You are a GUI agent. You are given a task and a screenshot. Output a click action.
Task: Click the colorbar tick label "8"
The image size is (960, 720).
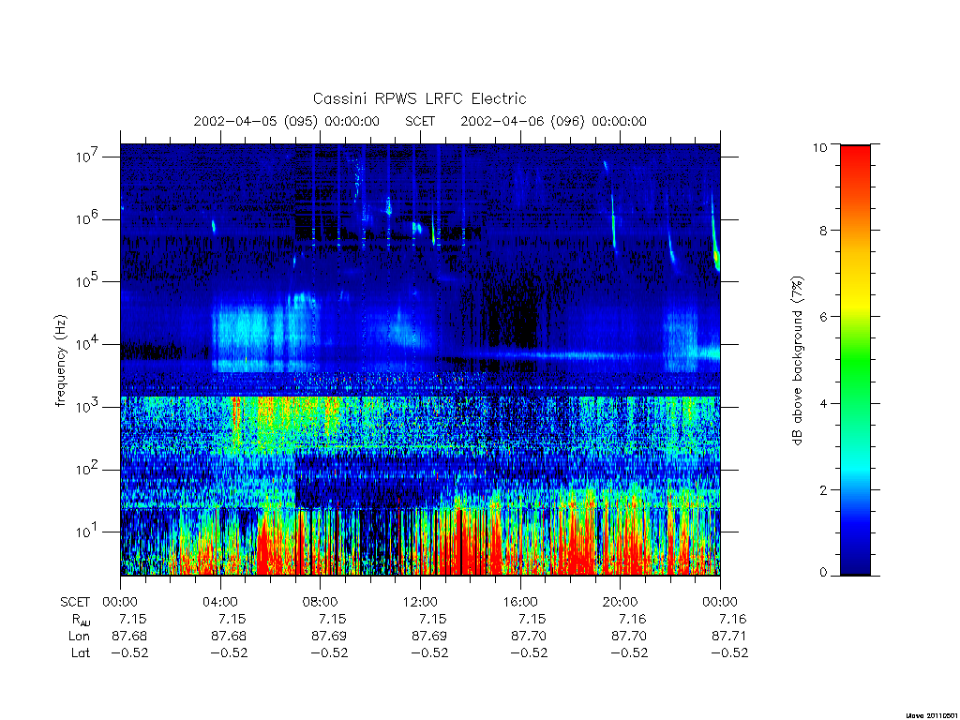click(823, 231)
